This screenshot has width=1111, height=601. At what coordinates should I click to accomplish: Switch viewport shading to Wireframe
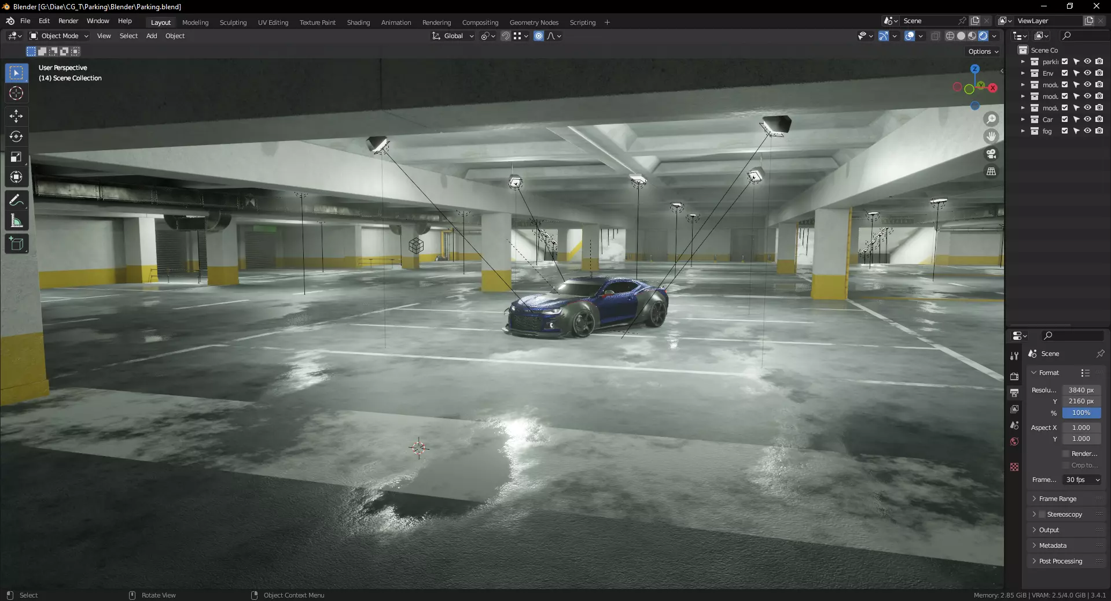tap(950, 36)
